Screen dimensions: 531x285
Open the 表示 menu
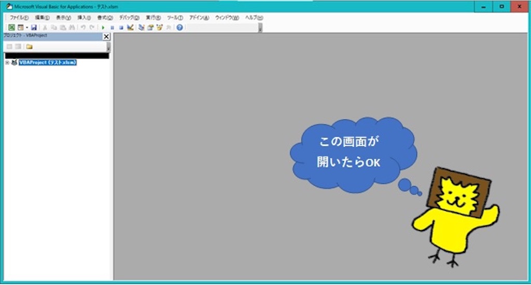63,18
